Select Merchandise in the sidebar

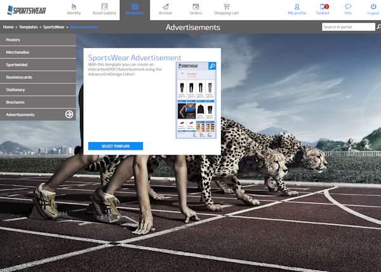(37, 52)
